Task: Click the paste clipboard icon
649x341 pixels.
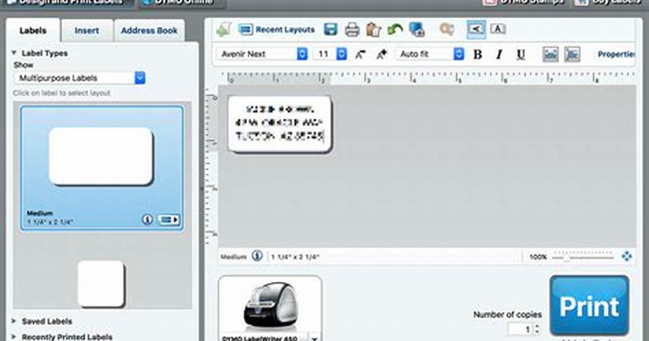Action: (373, 30)
